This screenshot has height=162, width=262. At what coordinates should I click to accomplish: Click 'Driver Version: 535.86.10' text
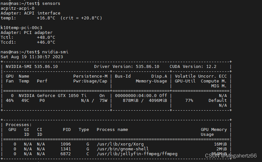(127, 67)
